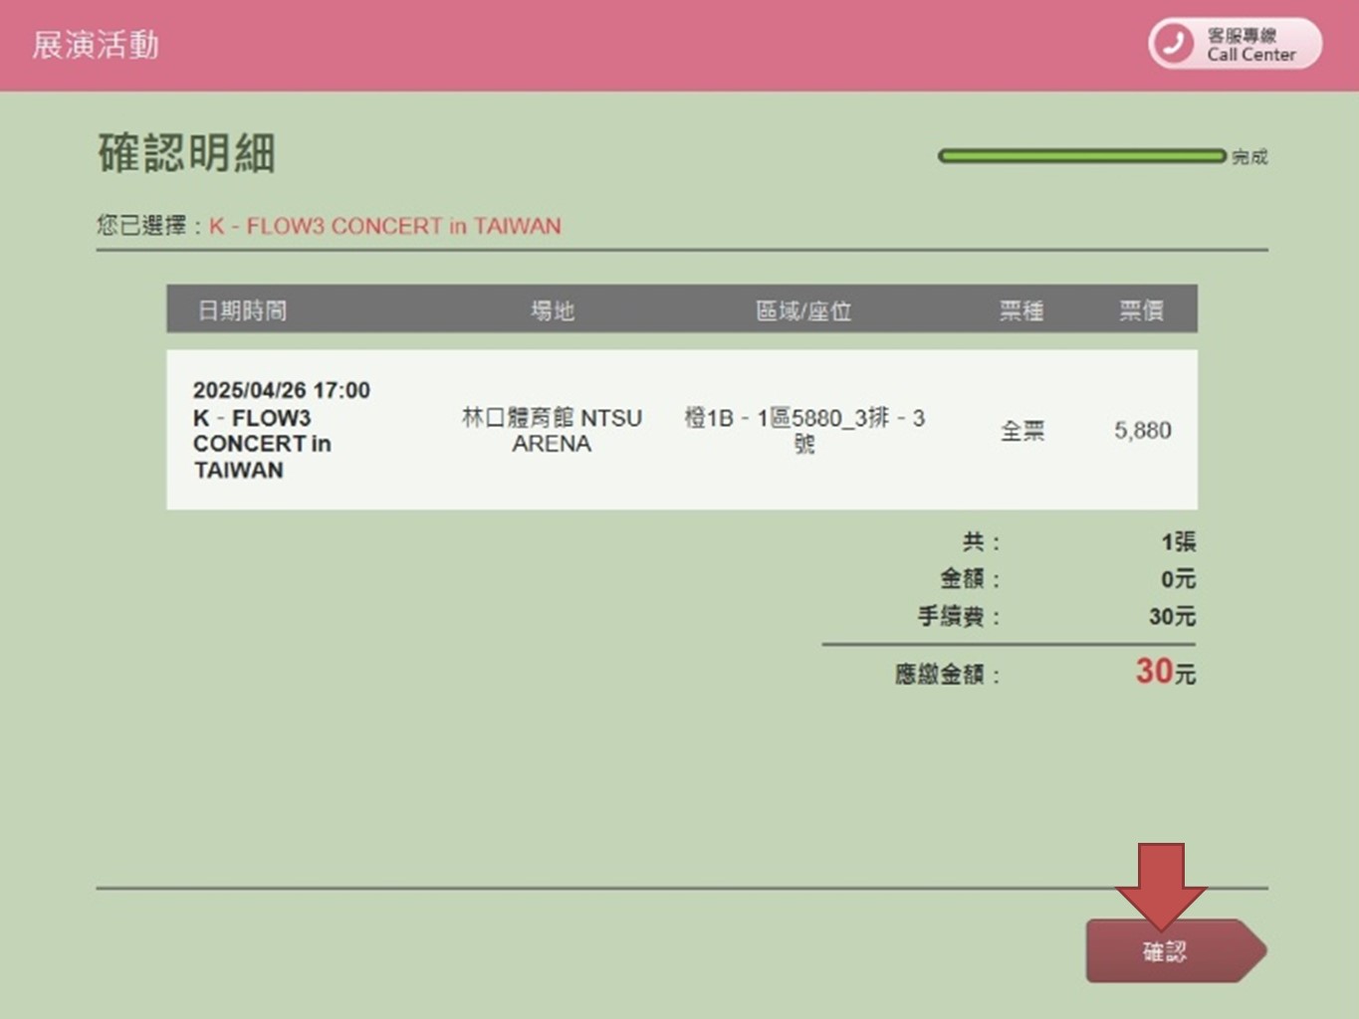The height and width of the screenshot is (1019, 1359).
Task: Click the 確認 confirm button
Action: [x=1175, y=950]
